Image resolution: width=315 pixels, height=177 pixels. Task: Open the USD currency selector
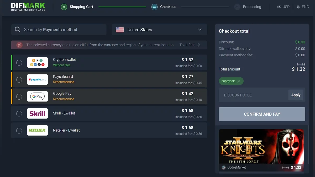[x=283, y=7]
